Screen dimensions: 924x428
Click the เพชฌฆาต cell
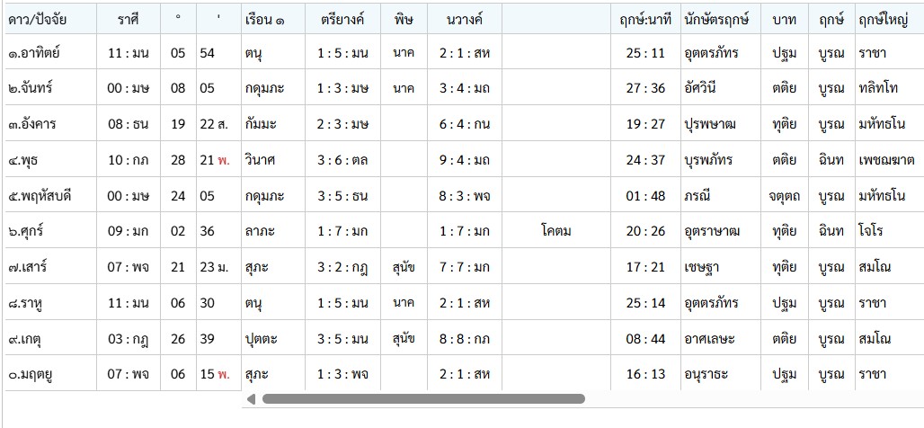coord(886,160)
